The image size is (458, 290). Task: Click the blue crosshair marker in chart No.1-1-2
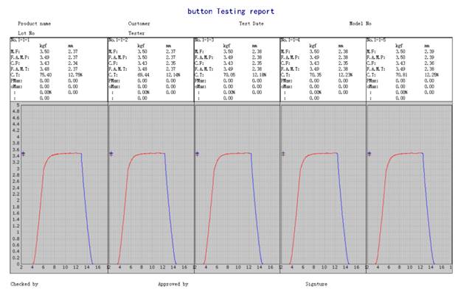pos(111,154)
